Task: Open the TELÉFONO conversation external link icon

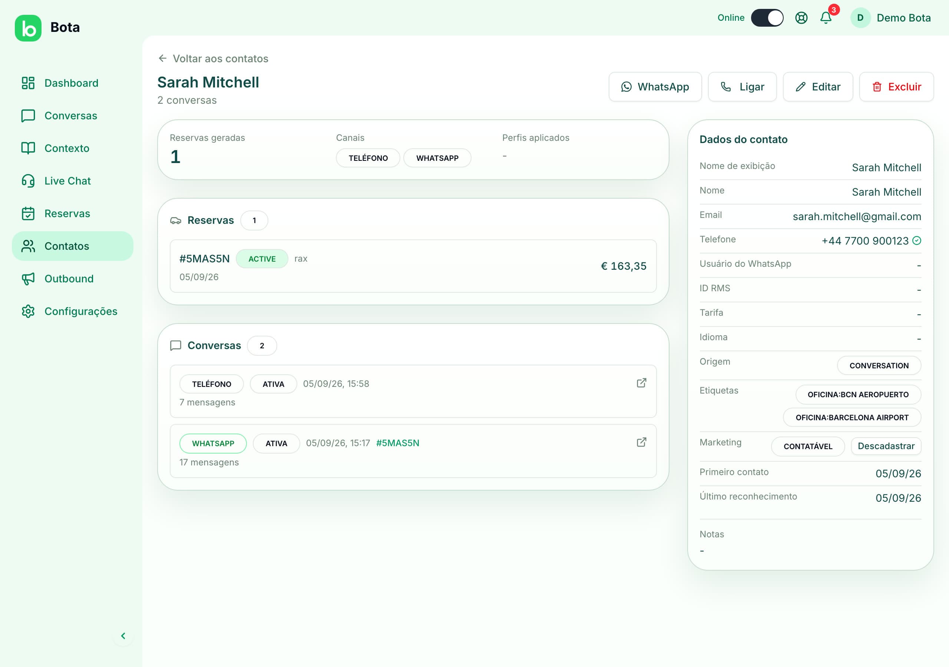Action: click(641, 383)
